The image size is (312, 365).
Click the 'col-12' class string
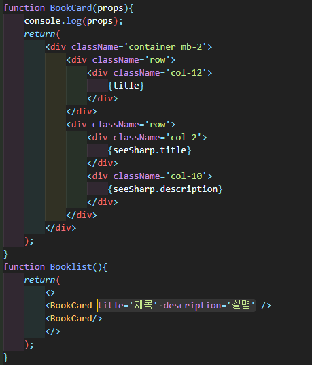point(186,73)
